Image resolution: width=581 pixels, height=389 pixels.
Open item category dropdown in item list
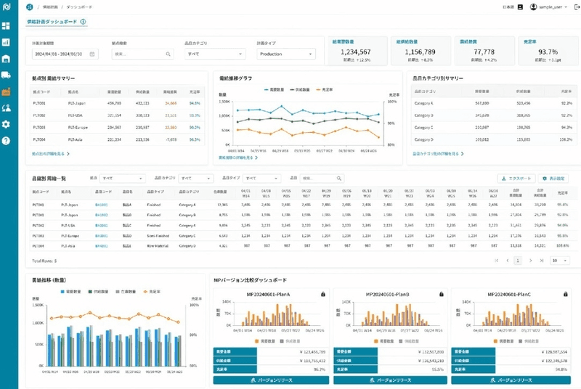coord(195,179)
